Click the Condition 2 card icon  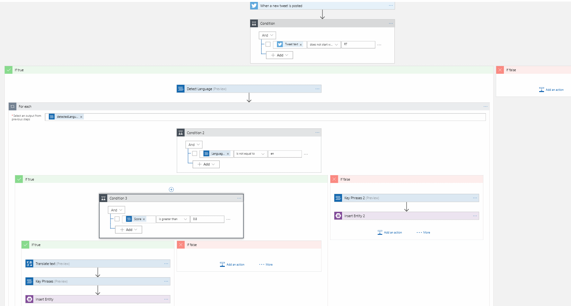180,133
